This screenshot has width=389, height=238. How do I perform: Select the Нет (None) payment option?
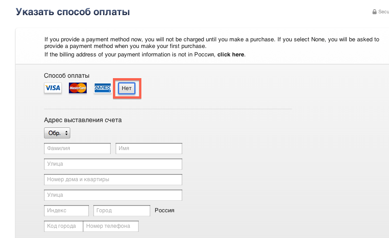127,88
